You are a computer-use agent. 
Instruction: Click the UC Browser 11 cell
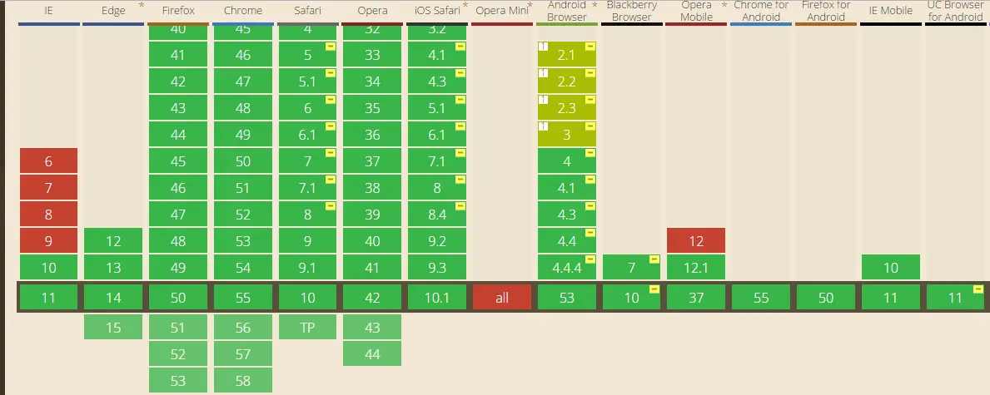click(955, 297)
